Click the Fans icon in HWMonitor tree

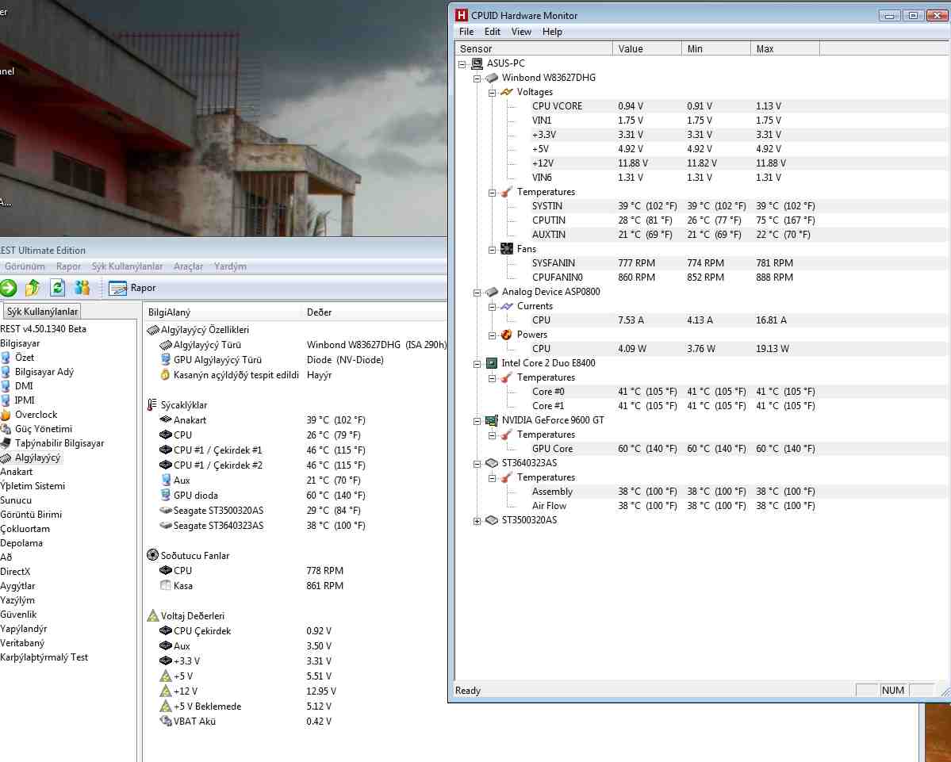pyautogui.click(x=506, y=248)
